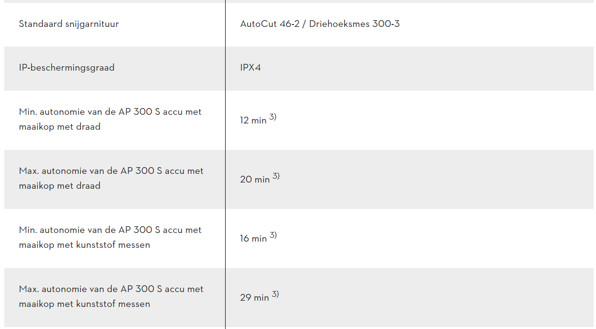Click the IP-beschermingsgraad label

point(66,68)
